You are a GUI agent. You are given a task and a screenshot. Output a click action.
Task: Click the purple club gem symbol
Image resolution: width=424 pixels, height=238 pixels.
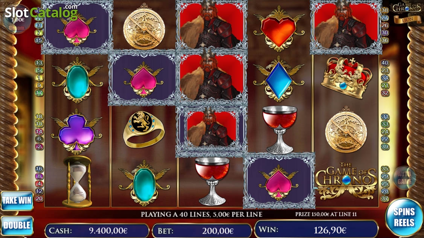(x=76, y=131)
